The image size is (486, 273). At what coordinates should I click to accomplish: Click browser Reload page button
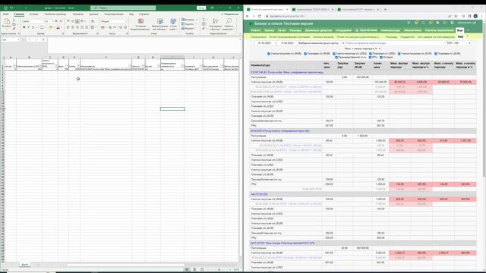point(260,16)
